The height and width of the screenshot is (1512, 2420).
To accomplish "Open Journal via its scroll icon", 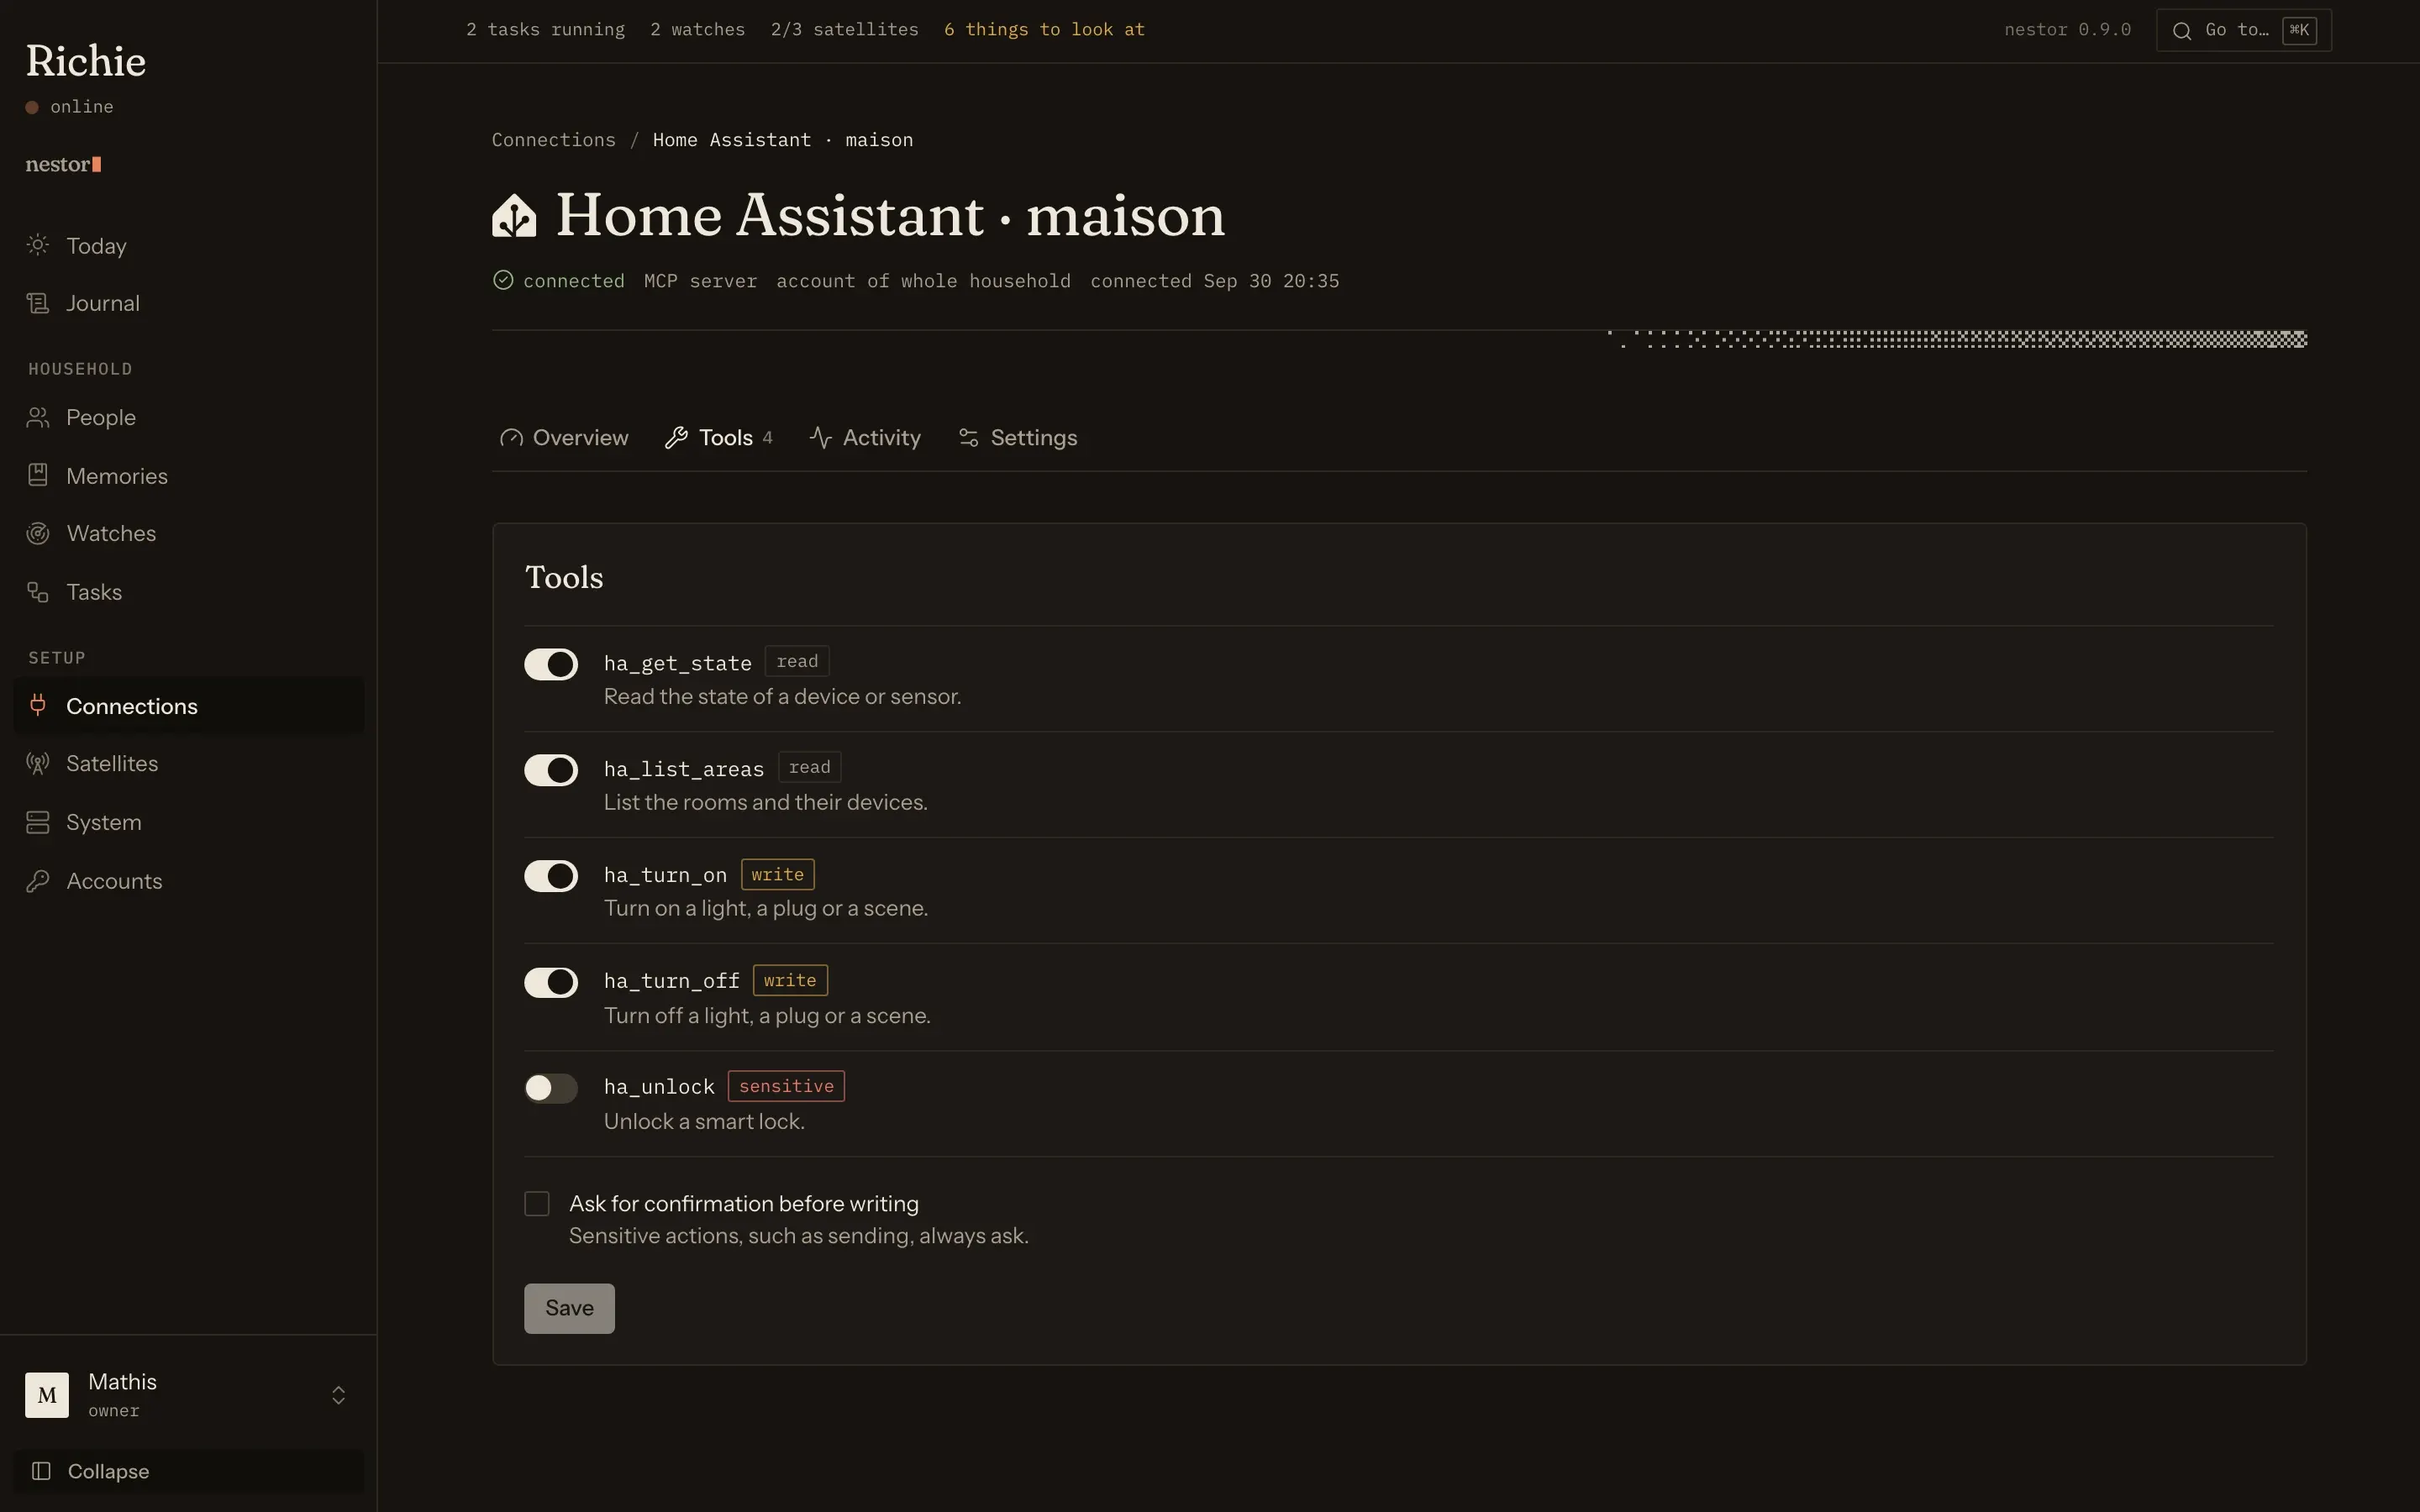I will 38,303.
